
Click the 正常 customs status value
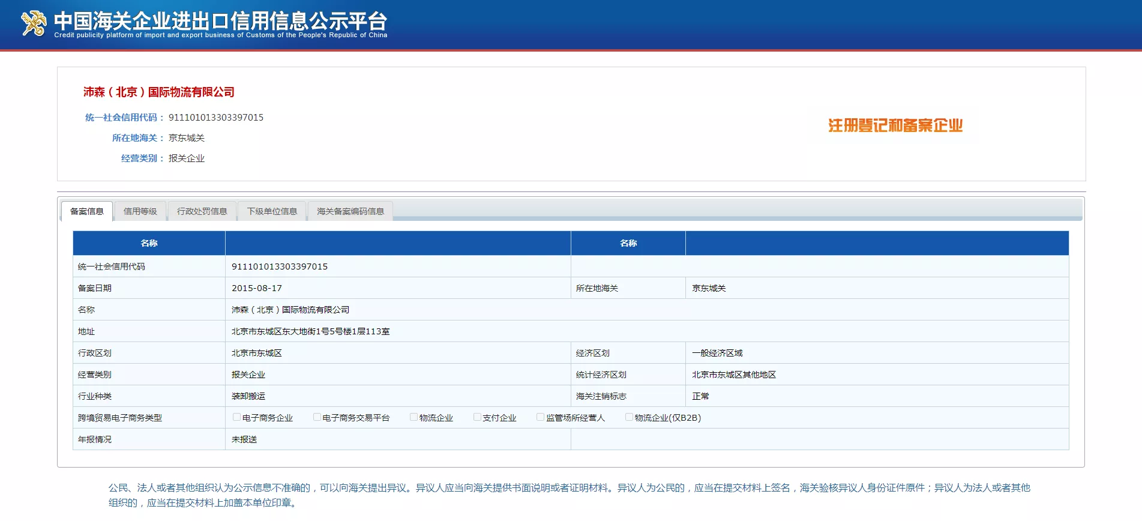(700, 396)
